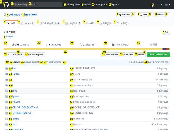Open the notifications bell
This screenshot has height=130, width=174.
153,5
